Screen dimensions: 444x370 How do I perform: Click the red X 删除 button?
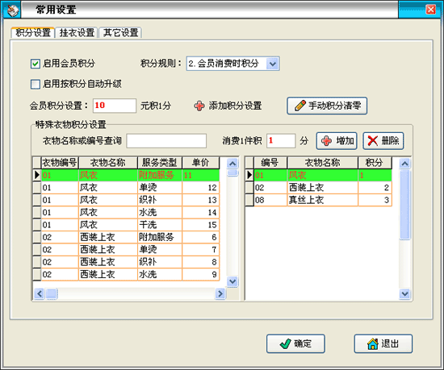pyautogui.click(x=383, y=141)
